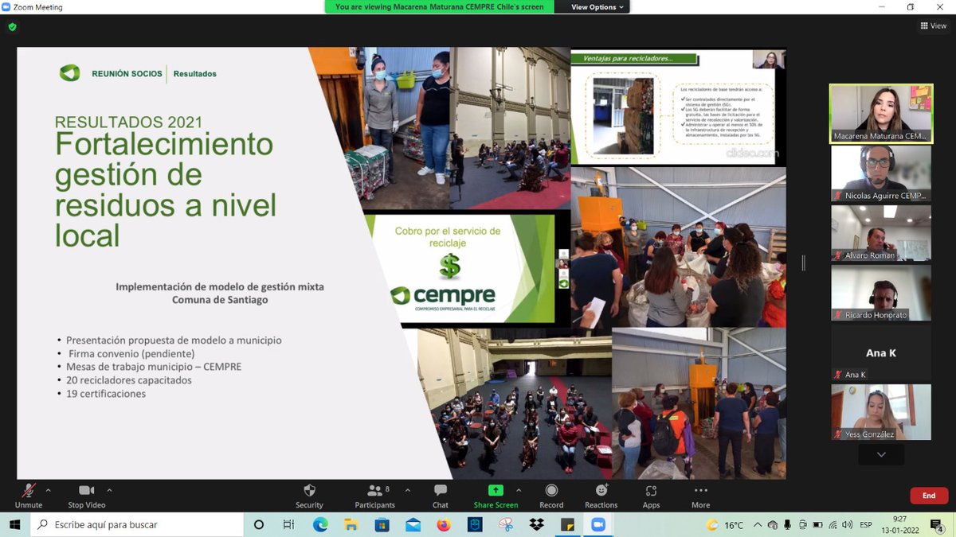Open Sticky Notes from the taskbar

click(567, 524)
